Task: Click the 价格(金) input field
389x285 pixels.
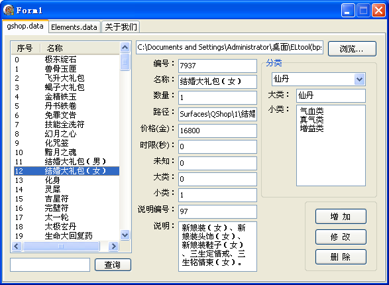Action: 217,131
